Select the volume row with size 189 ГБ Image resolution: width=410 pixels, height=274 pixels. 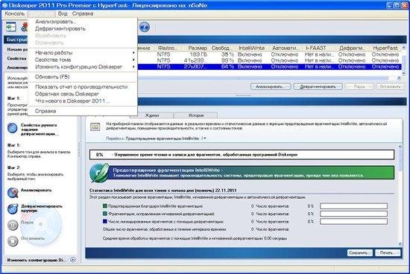269,54
